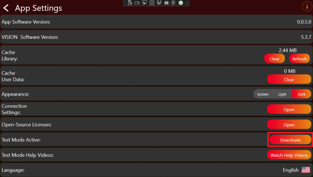Enable Track Focused Element in debug toolbar
The image size is (313, 177).
[x=159, y=3]
